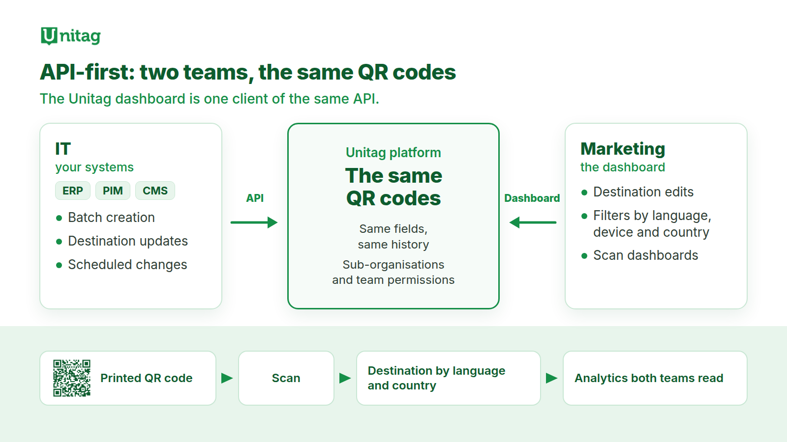Select the CMS tag
The image size is (787, 442).
[155, 191]
